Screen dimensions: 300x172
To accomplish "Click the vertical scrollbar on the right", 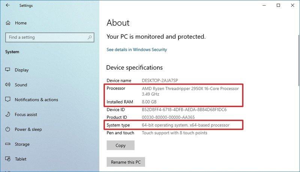I will 299,60.
